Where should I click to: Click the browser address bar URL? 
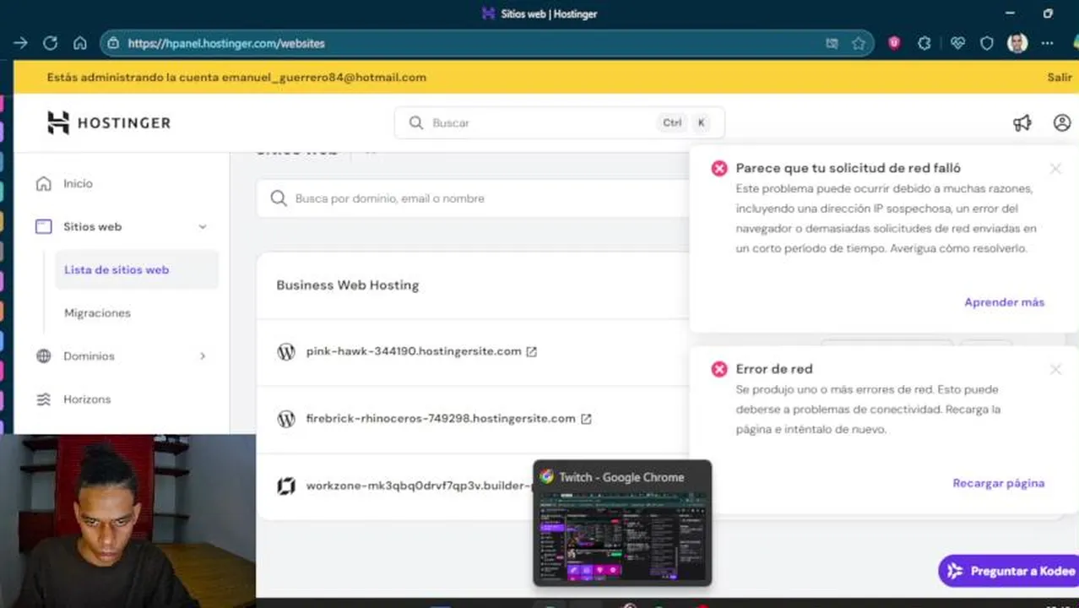coord(226,43)
